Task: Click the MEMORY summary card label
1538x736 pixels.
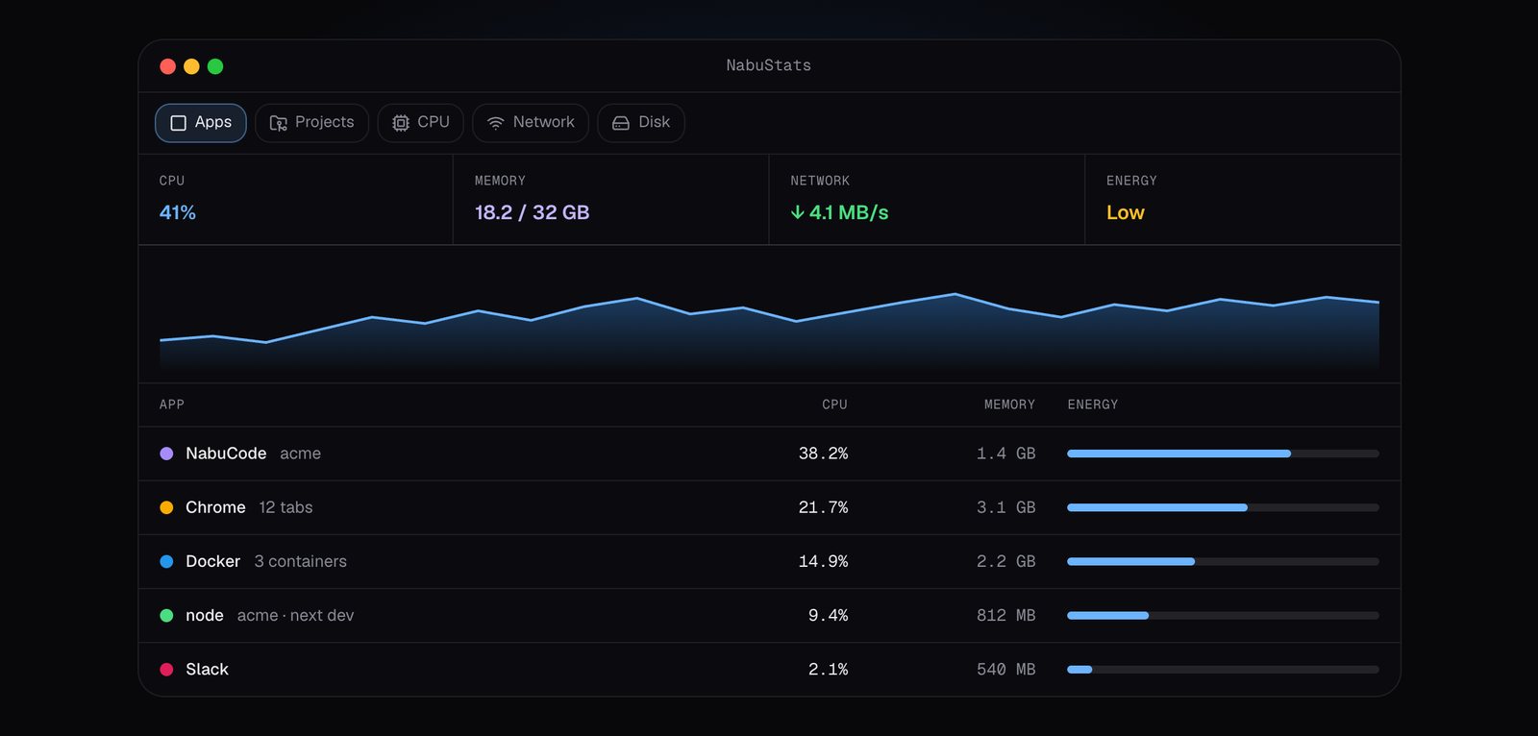Action: point(500,181)
